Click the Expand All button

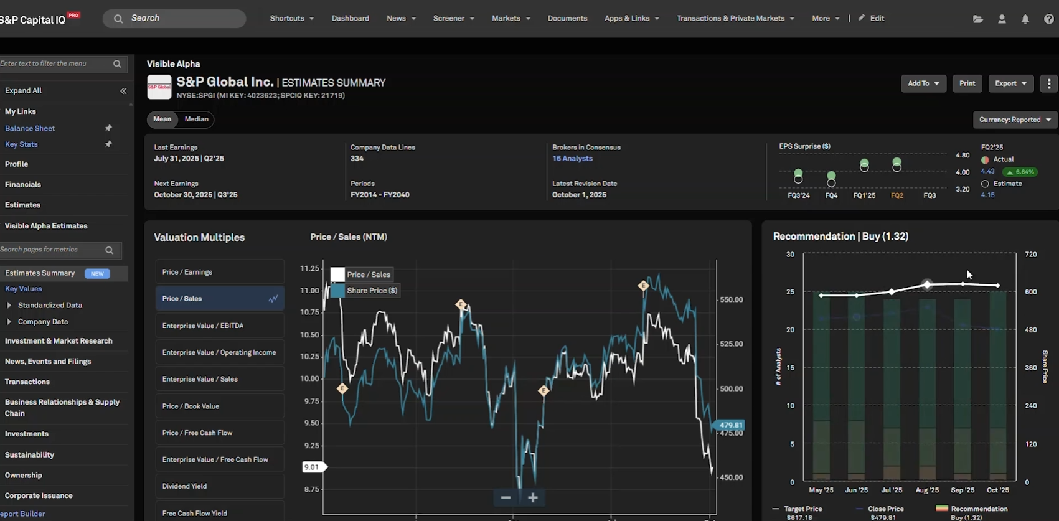click(23, 91)
